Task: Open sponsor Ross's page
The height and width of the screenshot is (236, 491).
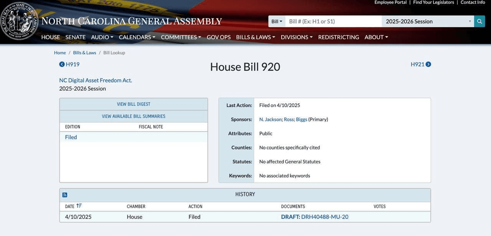Action: 289,119
